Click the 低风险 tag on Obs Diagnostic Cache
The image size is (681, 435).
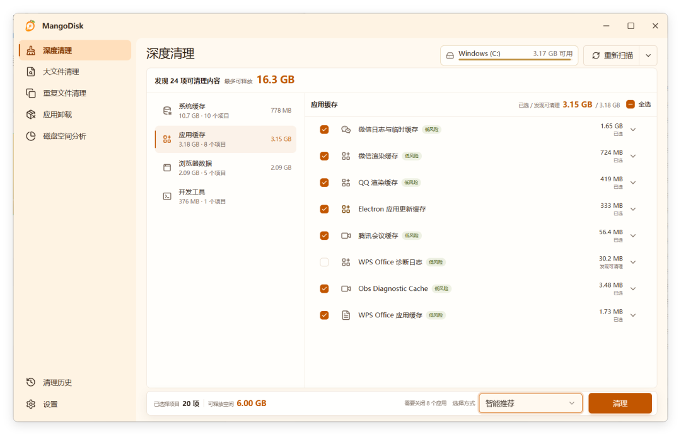441,288
